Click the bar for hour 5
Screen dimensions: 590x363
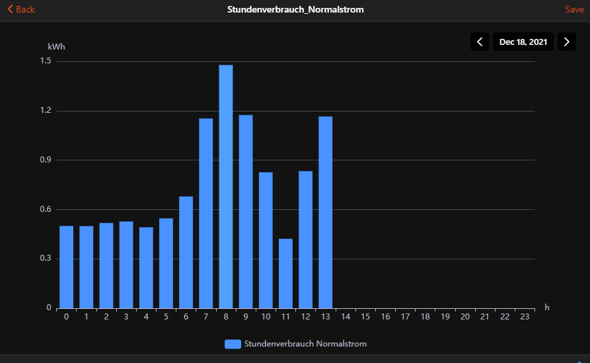tap(166, 263)
